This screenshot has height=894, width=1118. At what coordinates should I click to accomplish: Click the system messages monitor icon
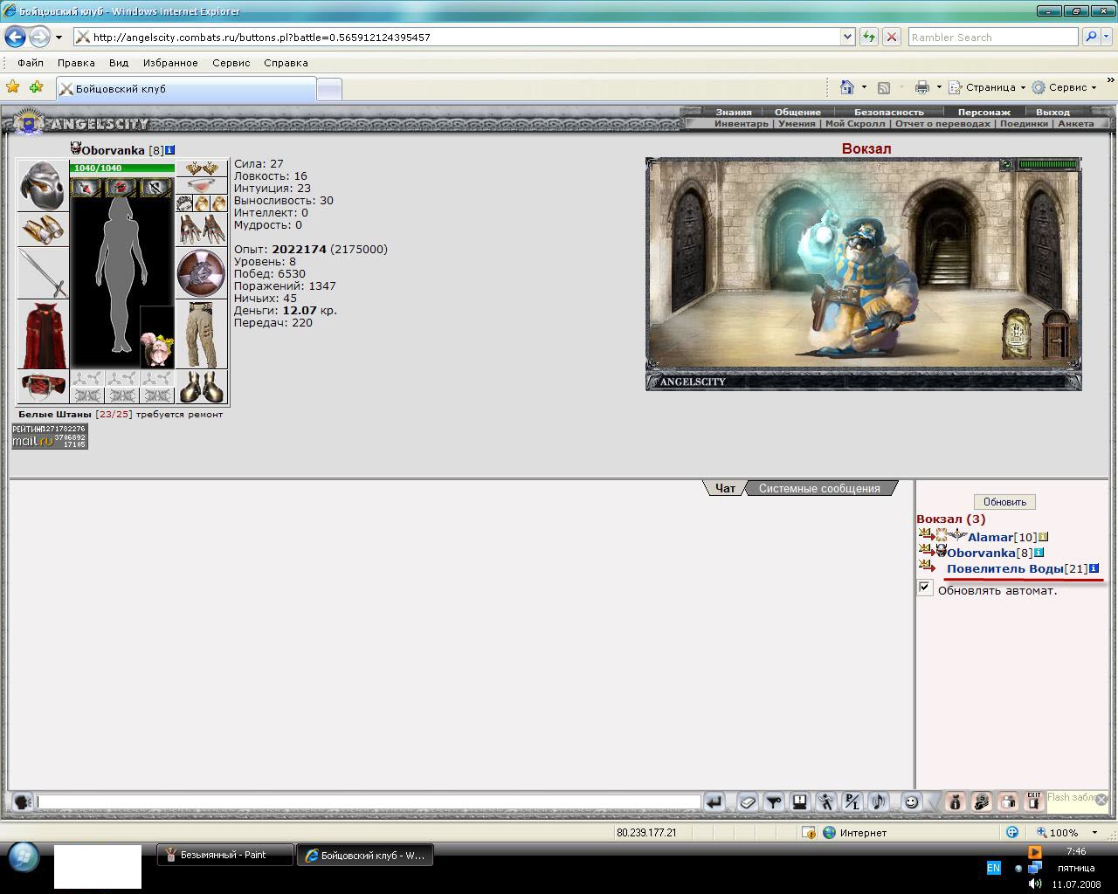pos(799,801)
